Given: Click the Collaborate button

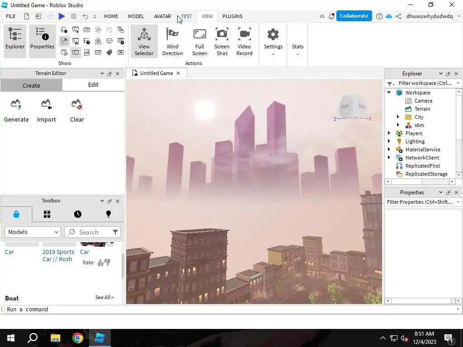Looking at the screenshot, I should [354, 16].
